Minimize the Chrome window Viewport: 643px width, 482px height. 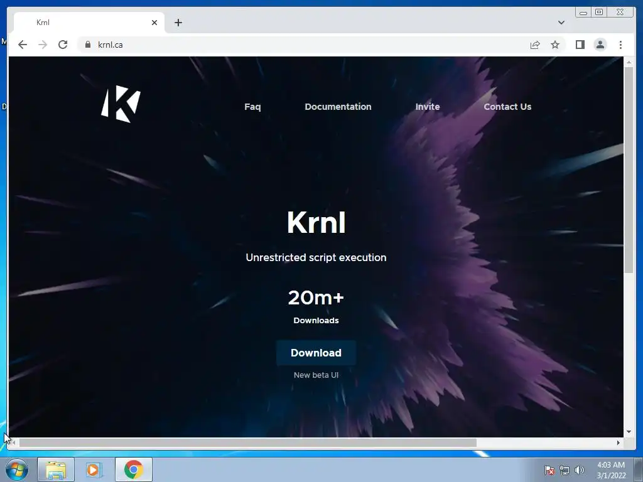[583, 13]
